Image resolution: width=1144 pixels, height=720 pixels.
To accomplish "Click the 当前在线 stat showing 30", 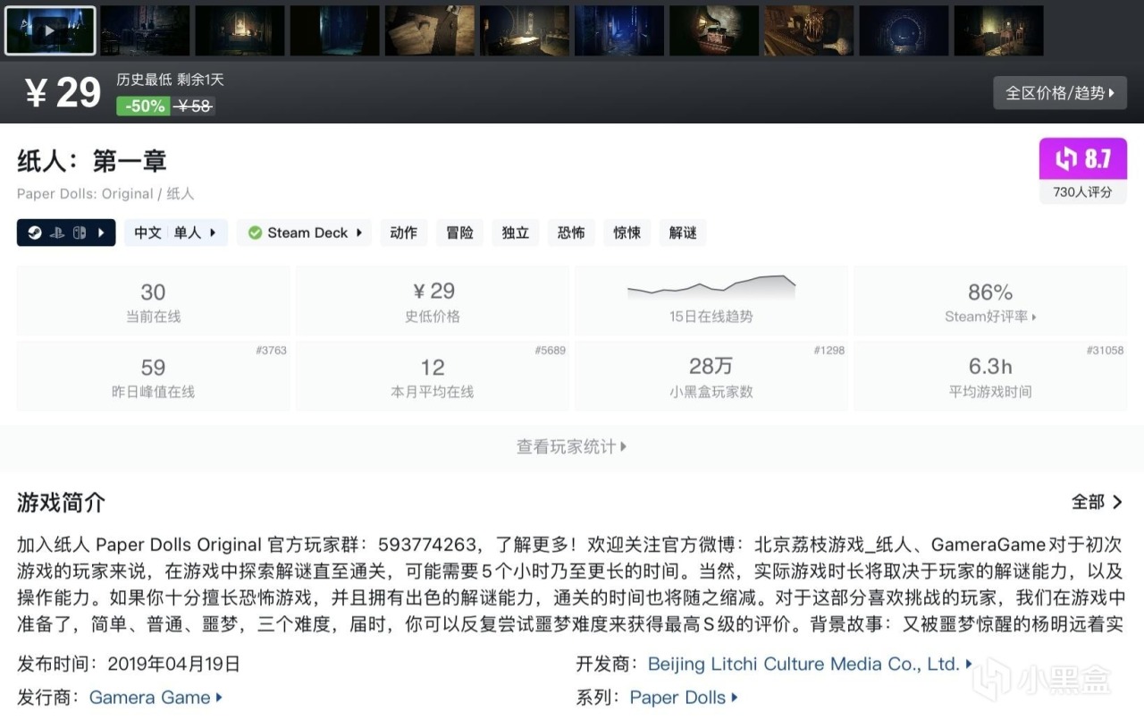I will (154, 301).
